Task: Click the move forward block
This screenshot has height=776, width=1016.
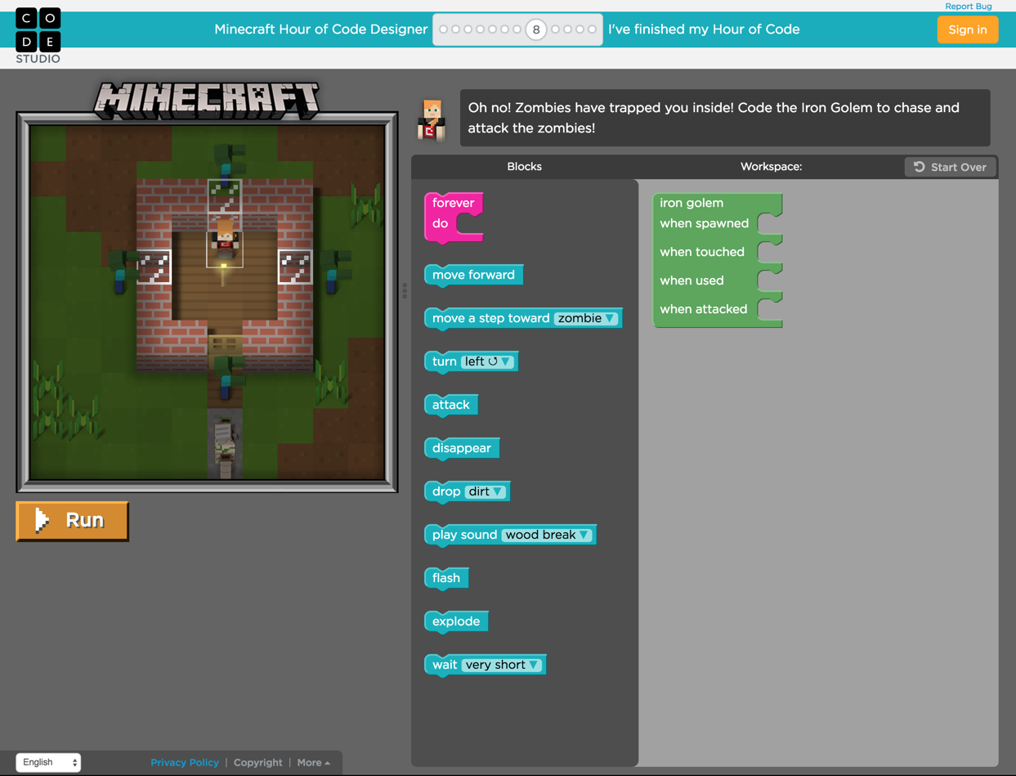Action: (473, 275)
